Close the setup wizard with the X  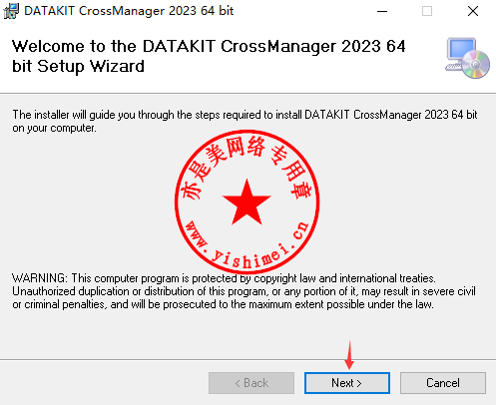(473, 11)
